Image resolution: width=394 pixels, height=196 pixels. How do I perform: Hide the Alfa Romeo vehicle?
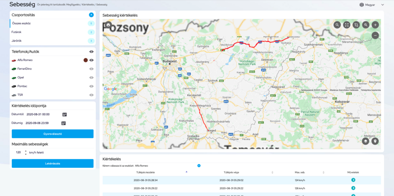(x=91, y=60)
